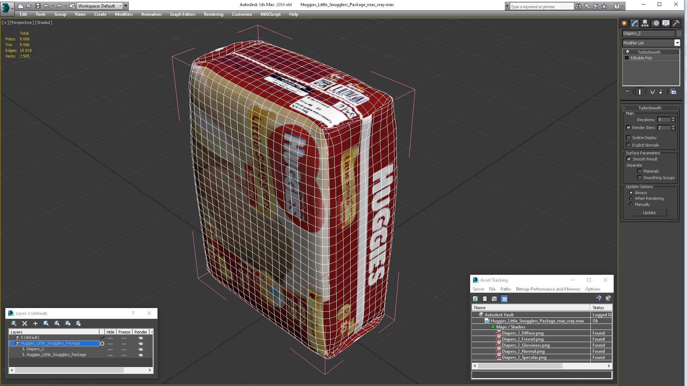This screenshot has height=386, width=687.
Task: Click the Layer dialog horizontal scrollbar
Action: point(81,370)
